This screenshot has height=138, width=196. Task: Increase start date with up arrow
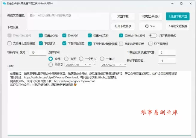point(85,65)
